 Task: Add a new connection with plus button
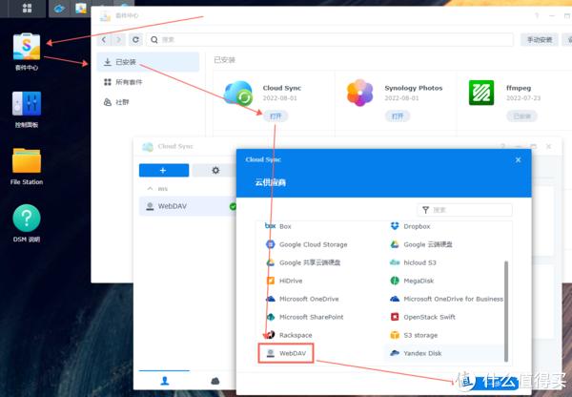[x=164, y=170]
